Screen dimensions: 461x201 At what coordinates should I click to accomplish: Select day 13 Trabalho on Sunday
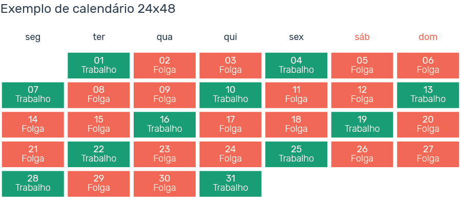(428, 95)
